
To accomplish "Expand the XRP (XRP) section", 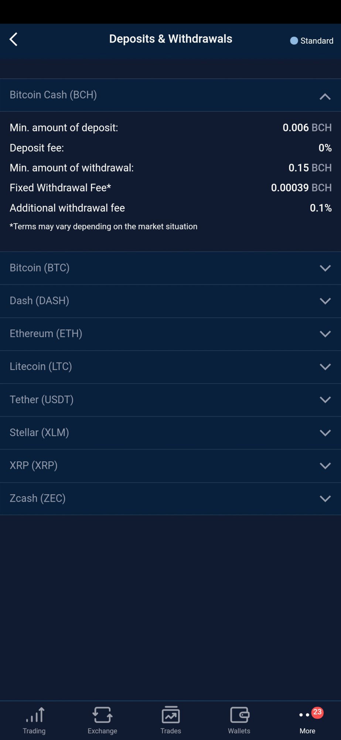I will [170, 465].
